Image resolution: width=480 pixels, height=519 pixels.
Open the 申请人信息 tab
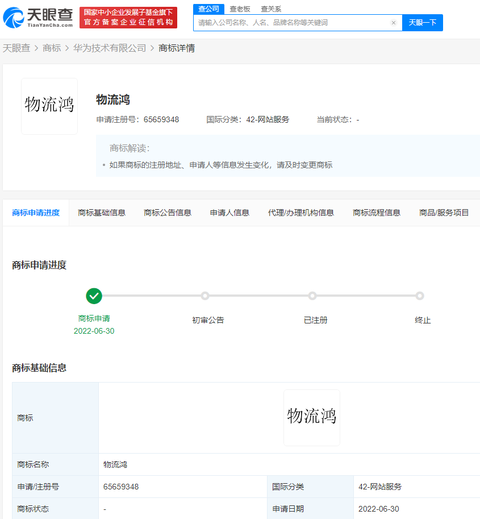pos(229,213)
